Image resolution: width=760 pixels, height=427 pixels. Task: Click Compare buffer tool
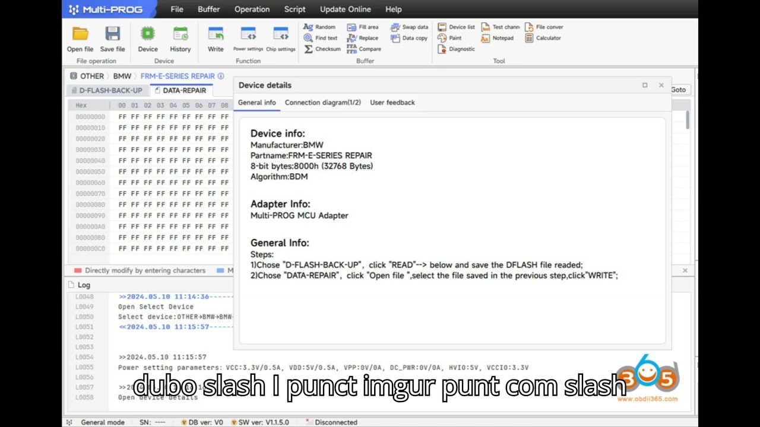[x=364, y=49]
